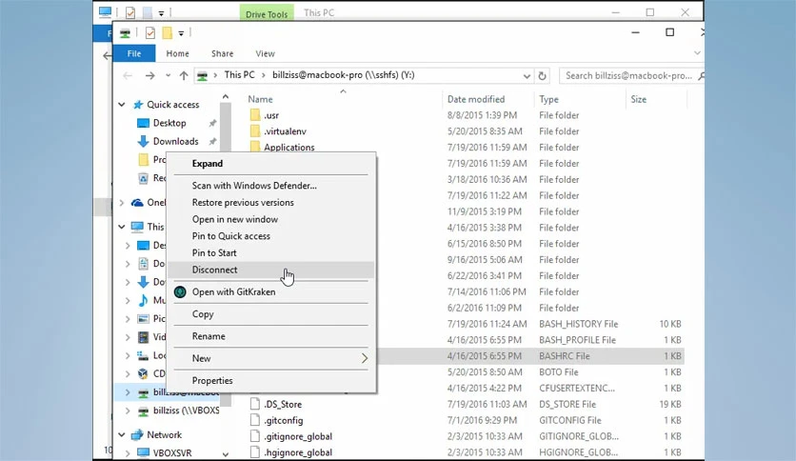This screenshot has height=461, width=796.
Task: Click the Forward navigation arrow
Action: [x=149, y=75]
